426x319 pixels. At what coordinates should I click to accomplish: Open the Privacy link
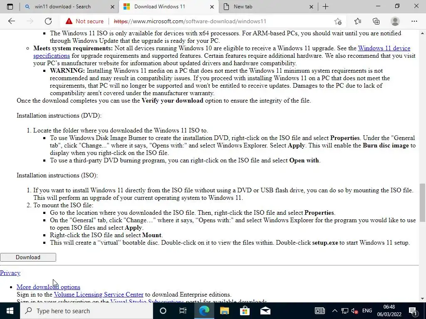click(x=10, y=273)
